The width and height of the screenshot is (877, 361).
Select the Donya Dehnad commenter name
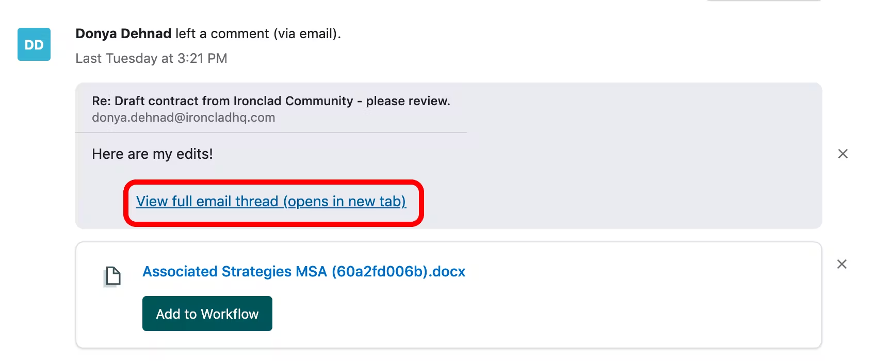pos(123,34)
